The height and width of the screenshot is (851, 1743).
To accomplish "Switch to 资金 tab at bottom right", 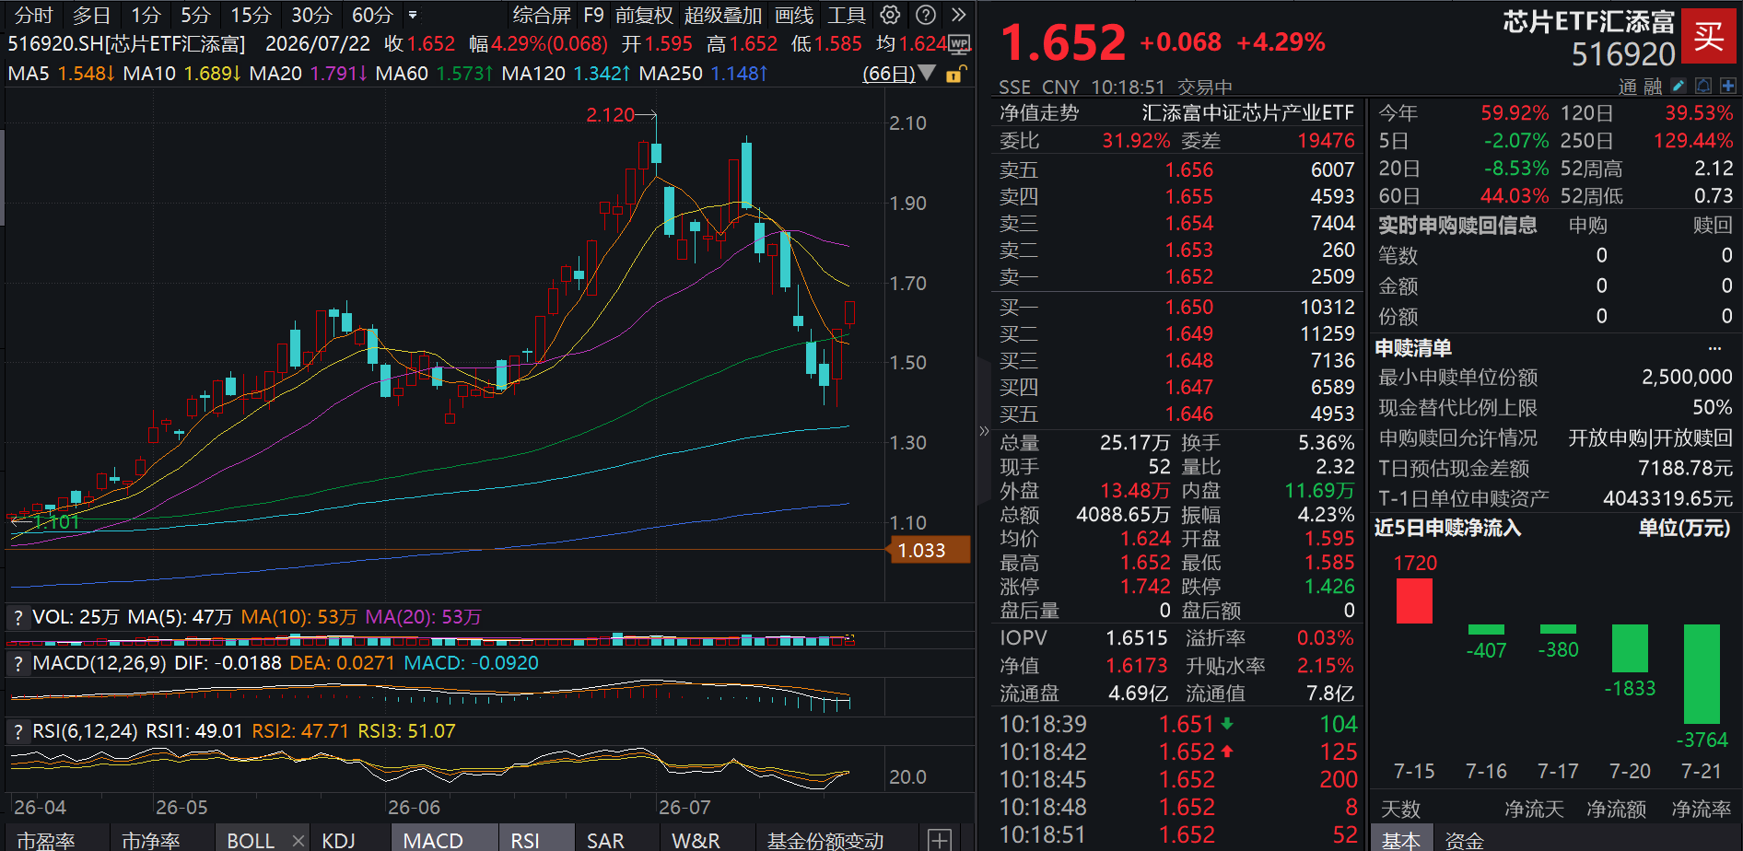I will click(1464, 840).
